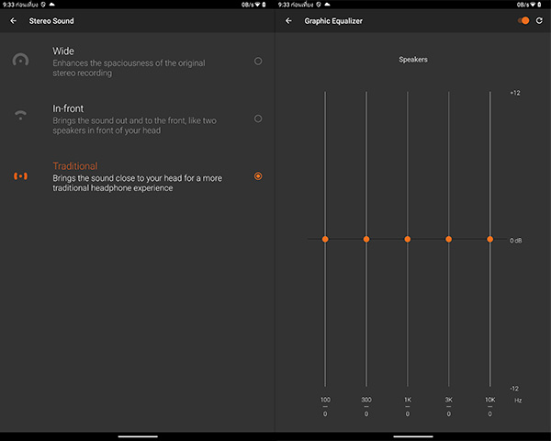Click the 1K band slider handle

(408, 239)
